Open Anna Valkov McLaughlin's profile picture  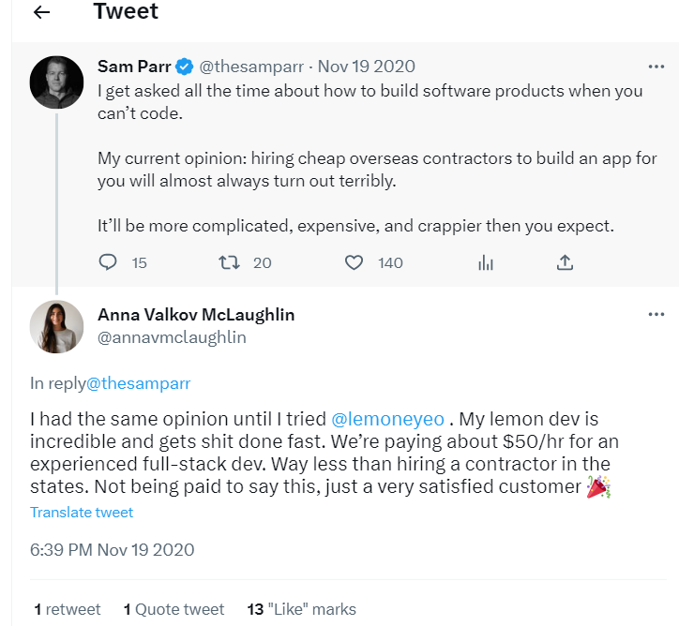[x=56, y=327]
